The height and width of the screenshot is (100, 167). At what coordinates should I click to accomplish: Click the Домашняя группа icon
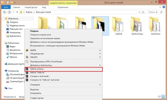coord(6,64)
